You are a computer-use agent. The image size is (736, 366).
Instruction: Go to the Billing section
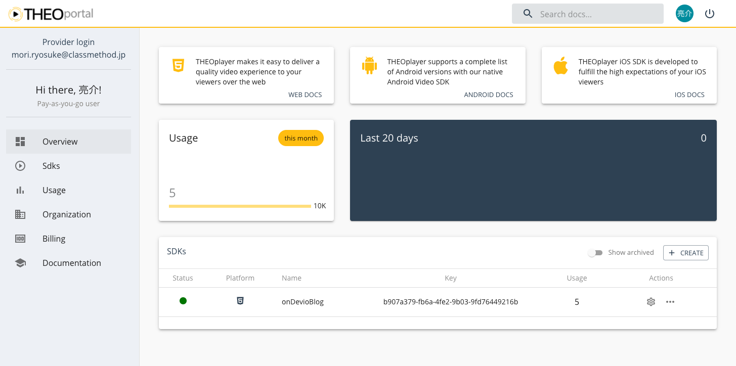coord(54,239)
